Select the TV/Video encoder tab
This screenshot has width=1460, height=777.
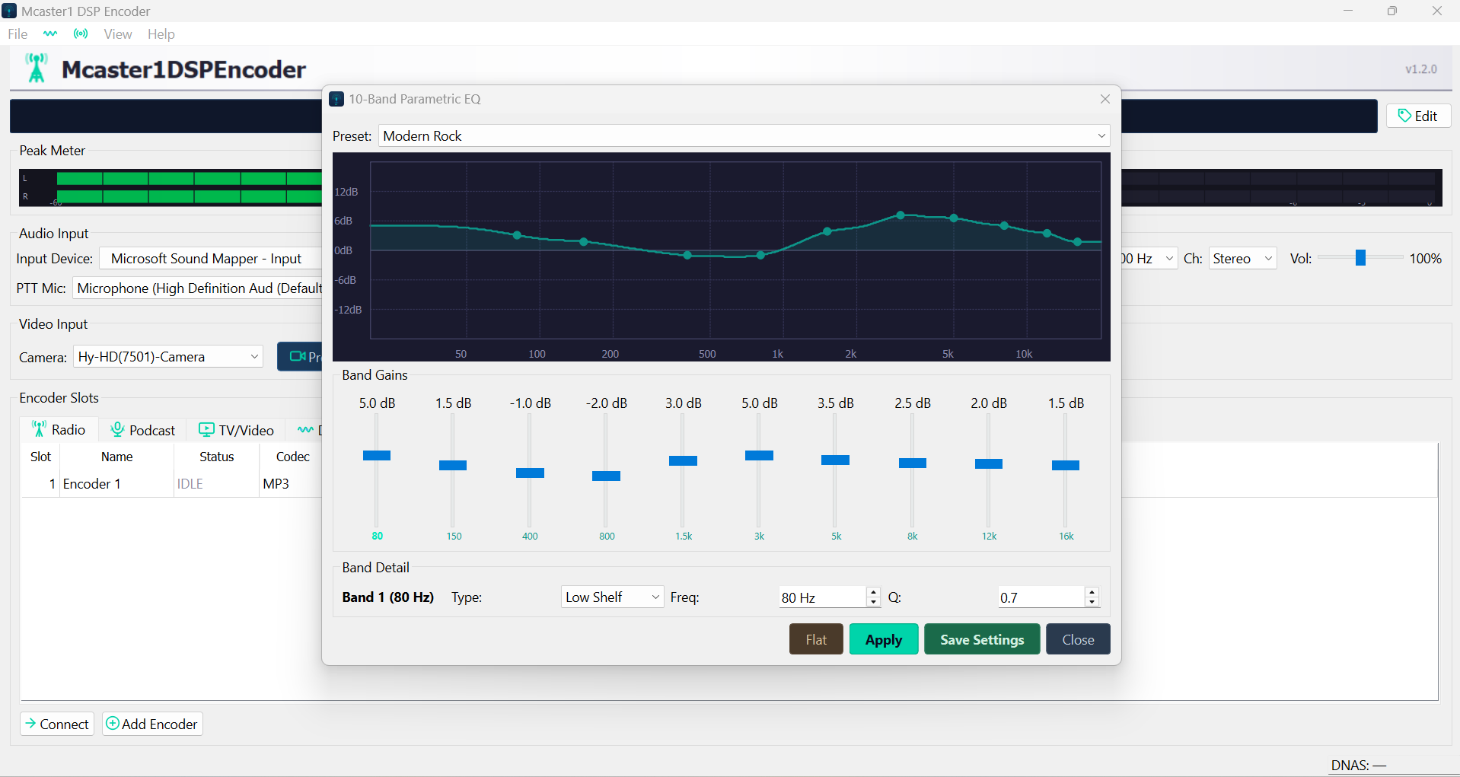point(236,430)
